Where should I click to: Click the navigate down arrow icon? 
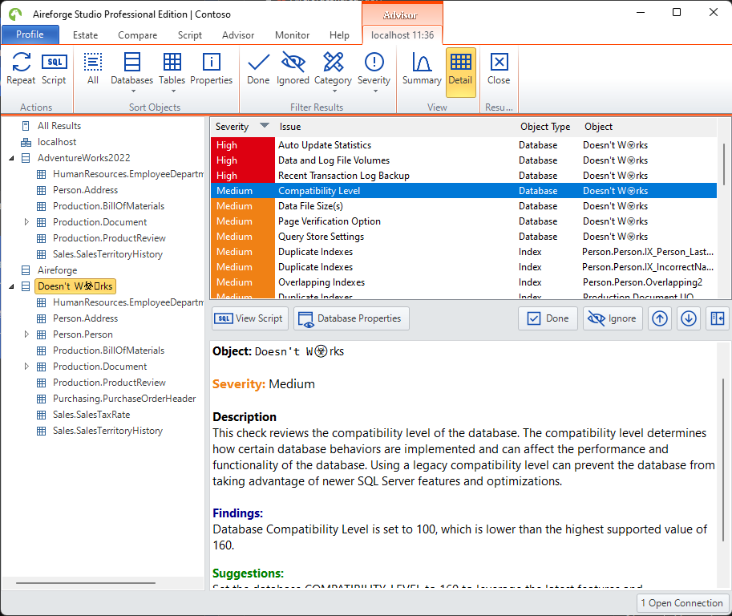pos(689,318)
